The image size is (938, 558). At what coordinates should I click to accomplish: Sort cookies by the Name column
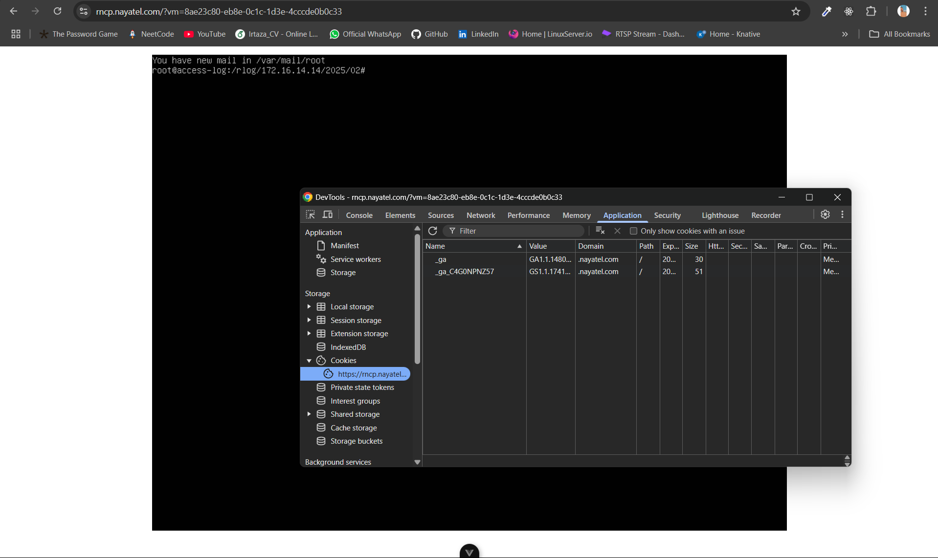click(474, 246)
